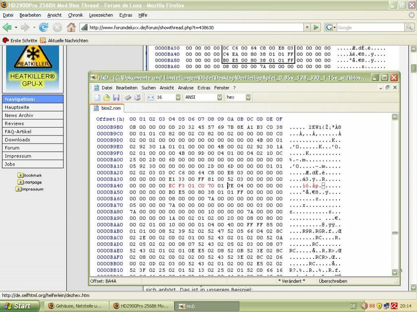
Task: Click the Windows Start button
Action: pyautogui.click(x=20, y=306)
